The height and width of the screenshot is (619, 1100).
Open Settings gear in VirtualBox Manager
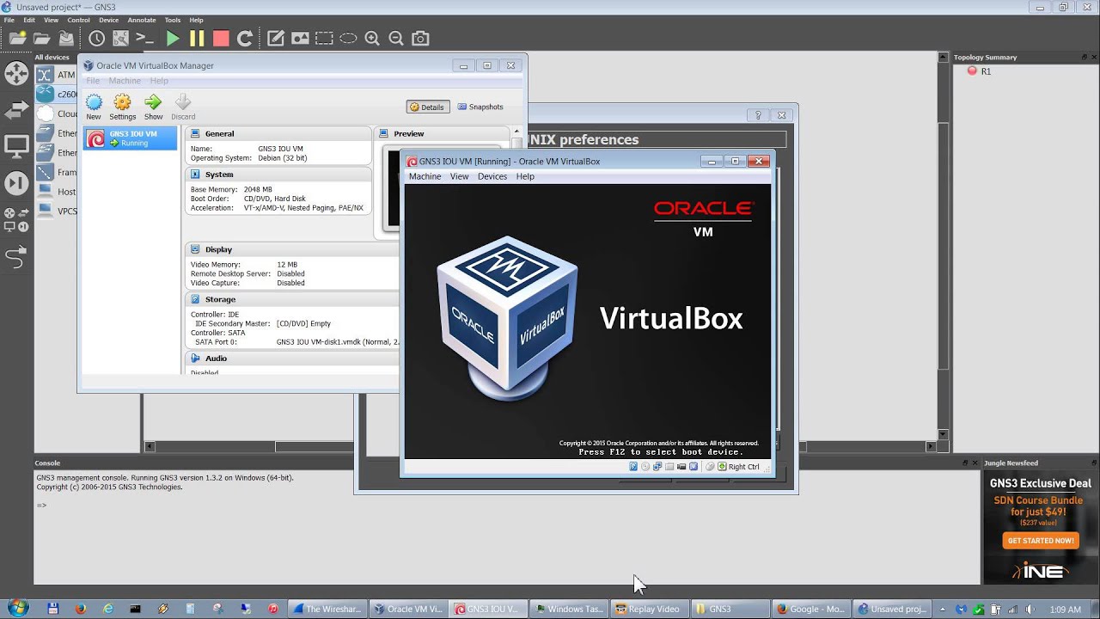click(x=122, y=107)
